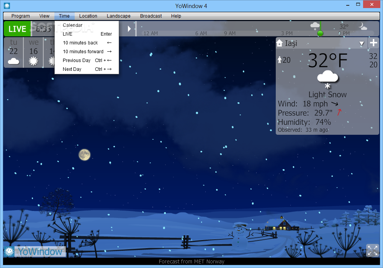383x268 pixels.
Task: Select the Tuesday 22 forecast day
Action: coord(14,52)
